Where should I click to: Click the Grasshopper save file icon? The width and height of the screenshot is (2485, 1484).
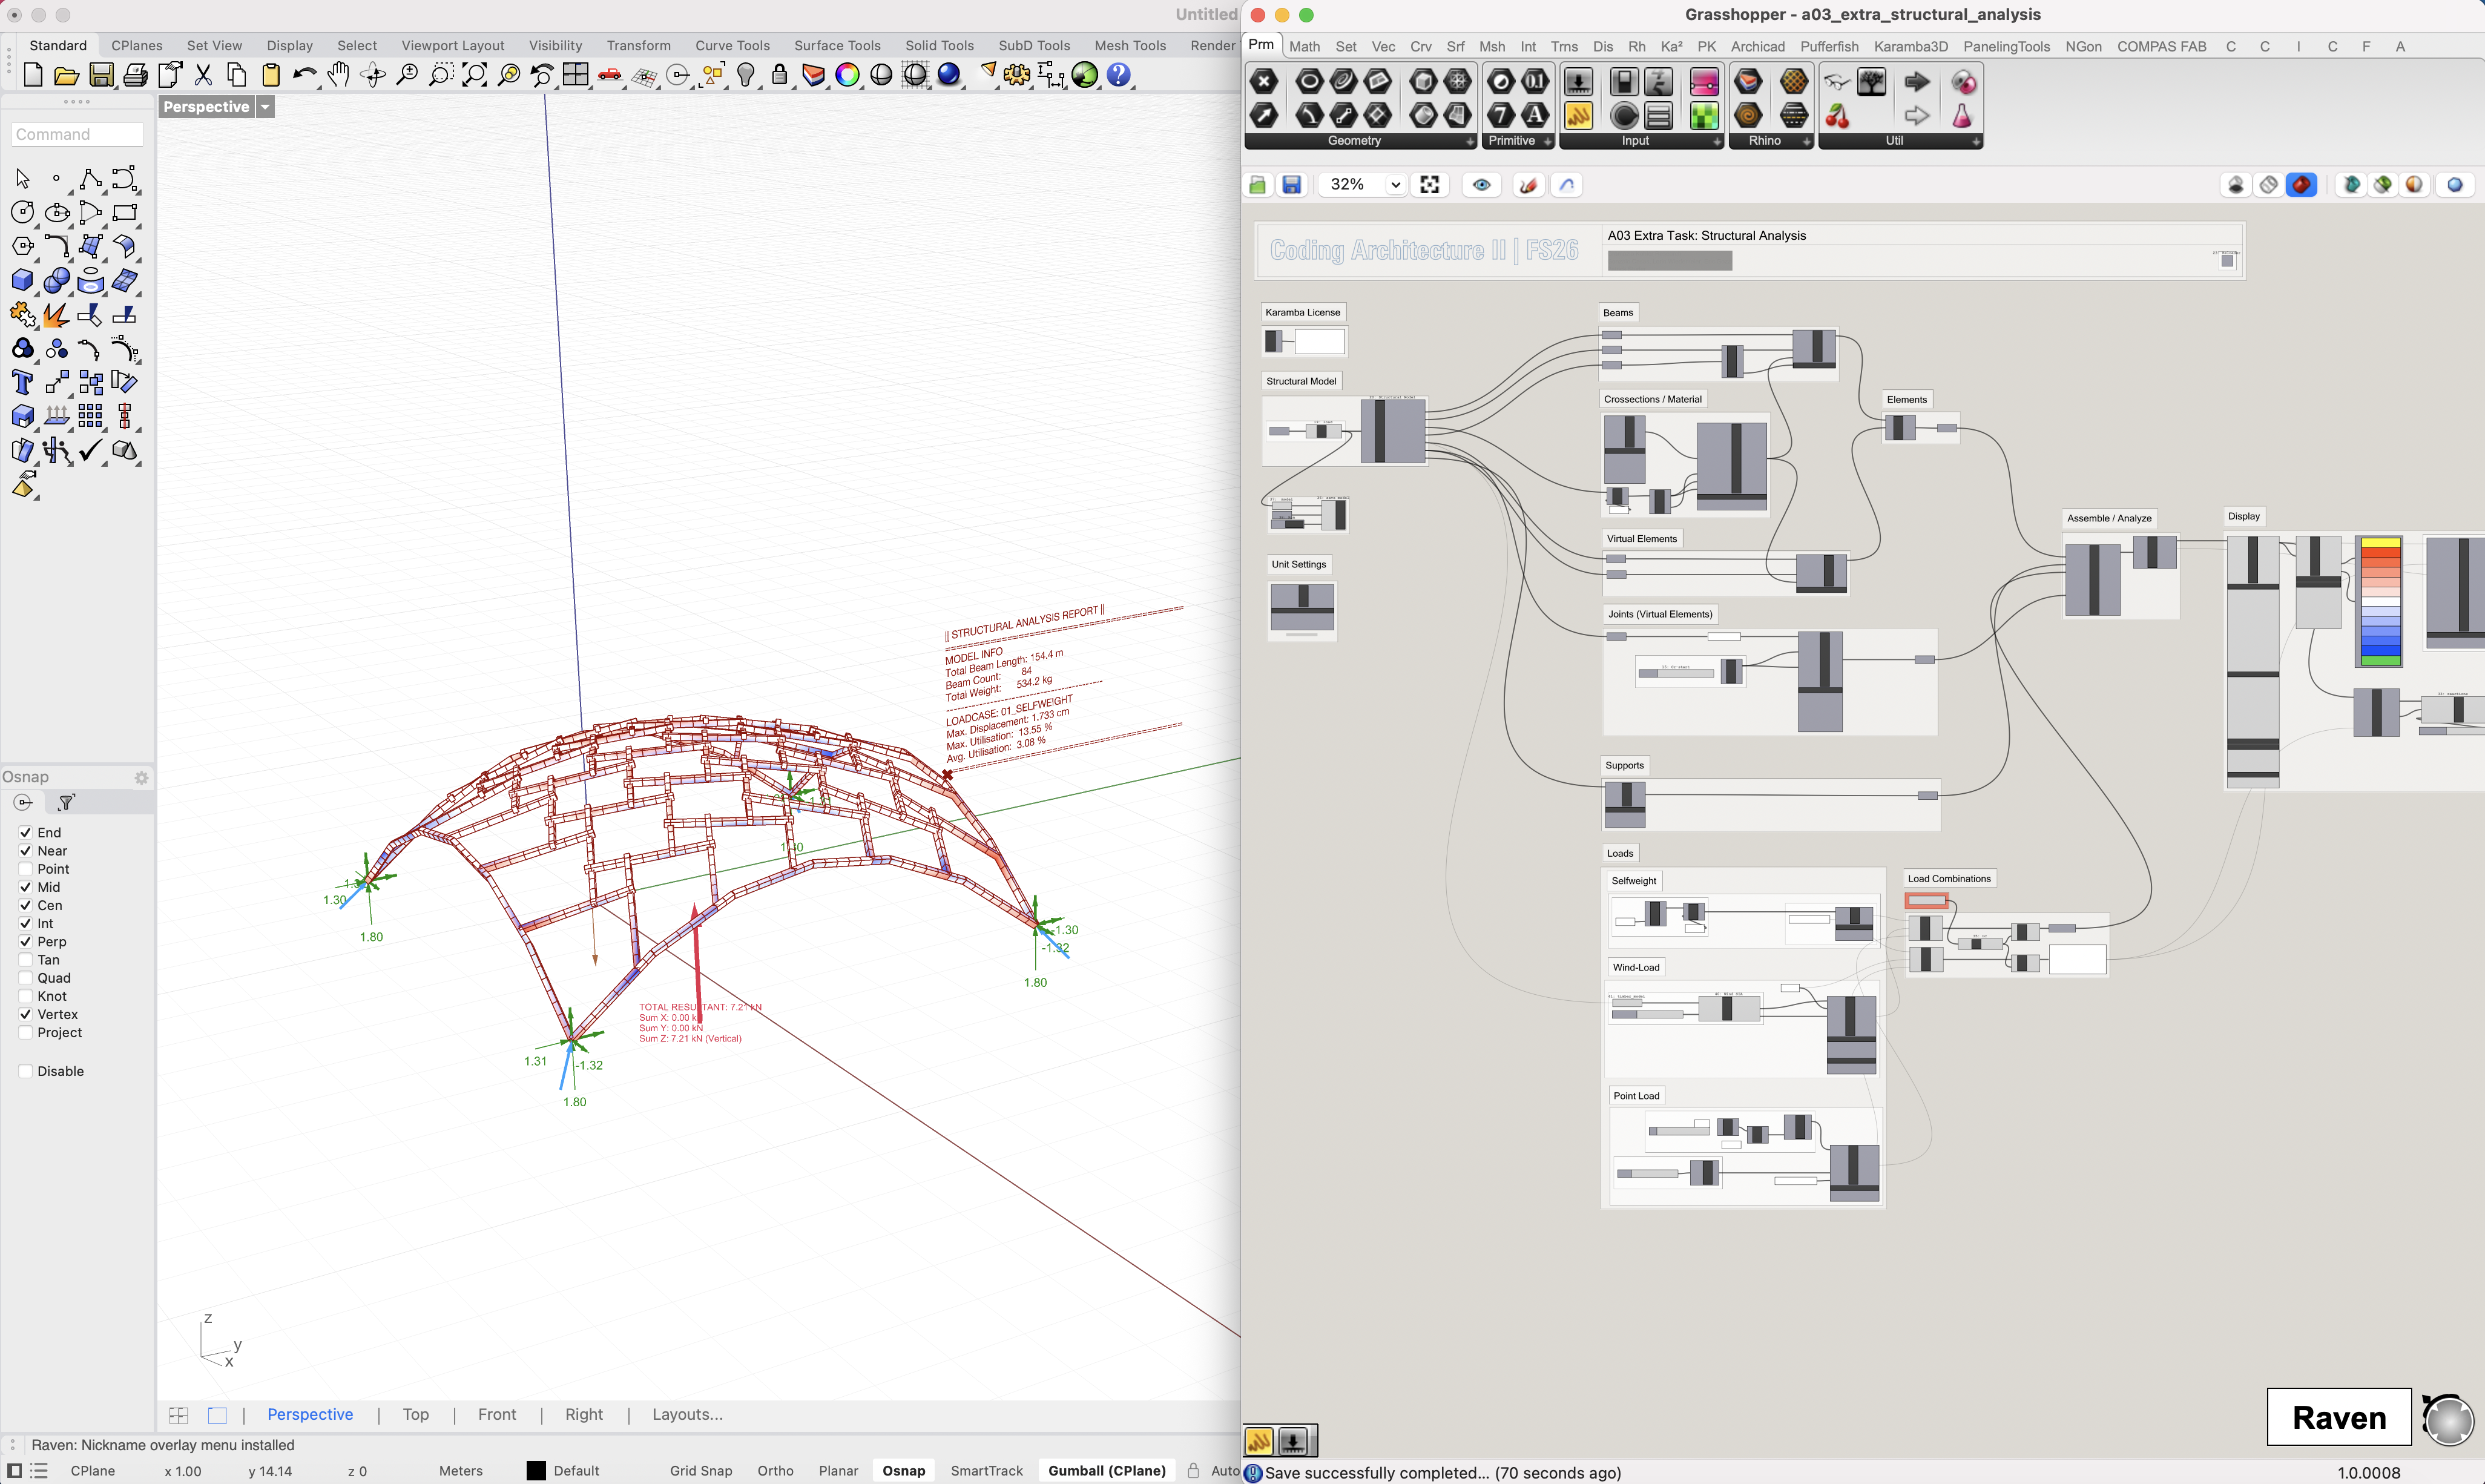coord(1291,185)
